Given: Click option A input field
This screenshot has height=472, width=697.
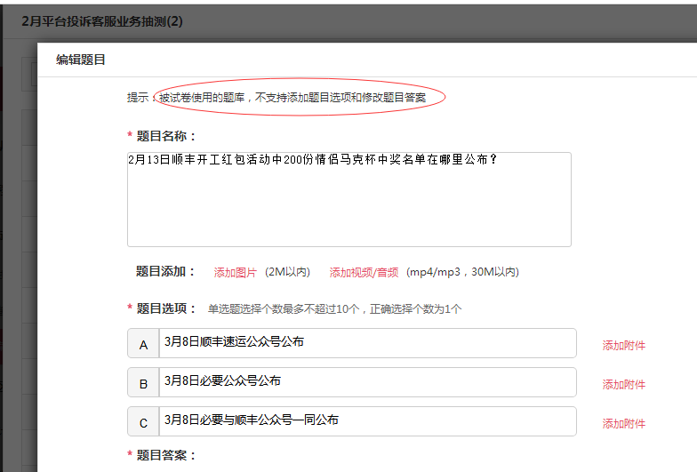Looking at the screenshot, I should pyautogui.click(x=368, y=343).
